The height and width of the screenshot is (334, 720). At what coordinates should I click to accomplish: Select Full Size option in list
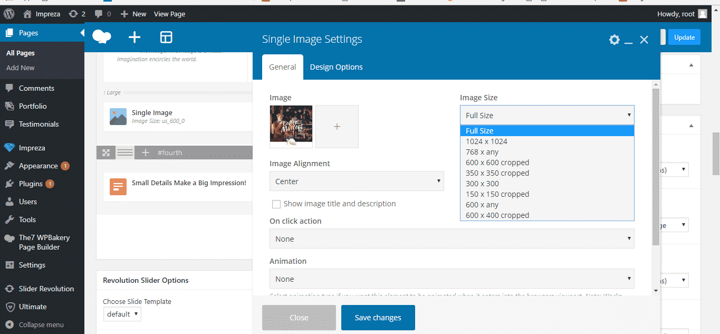547,131
